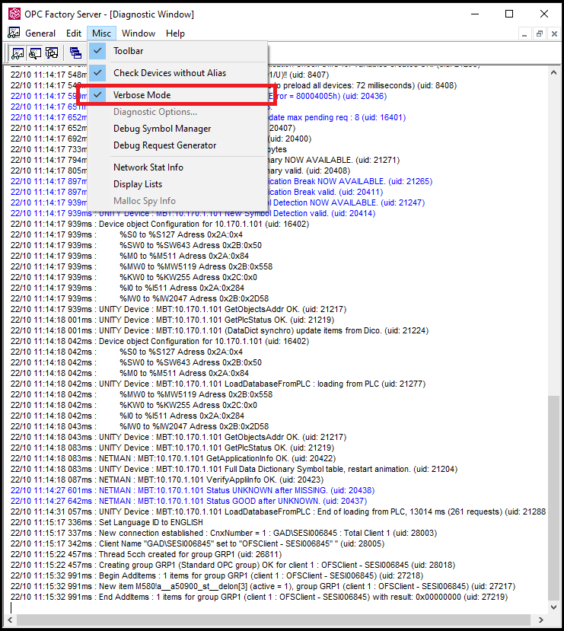Open Debug Request Generator

[x=177, y=145]
